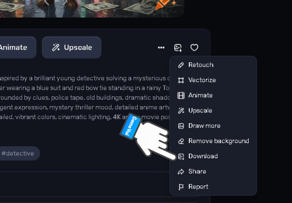Viewport: 292px width, 203px height.
Task: Choose Vectorize in the dropdown menu
Action: click(x=213, y=80)
